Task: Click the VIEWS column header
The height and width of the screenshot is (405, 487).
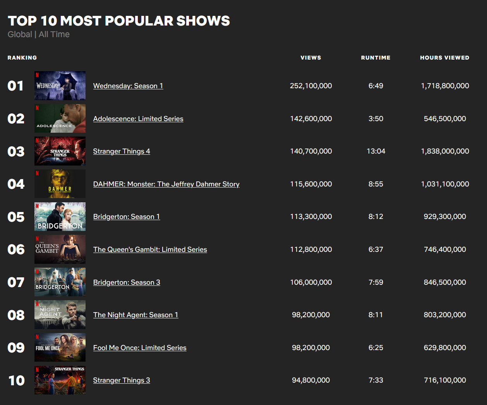Action: 311,58
